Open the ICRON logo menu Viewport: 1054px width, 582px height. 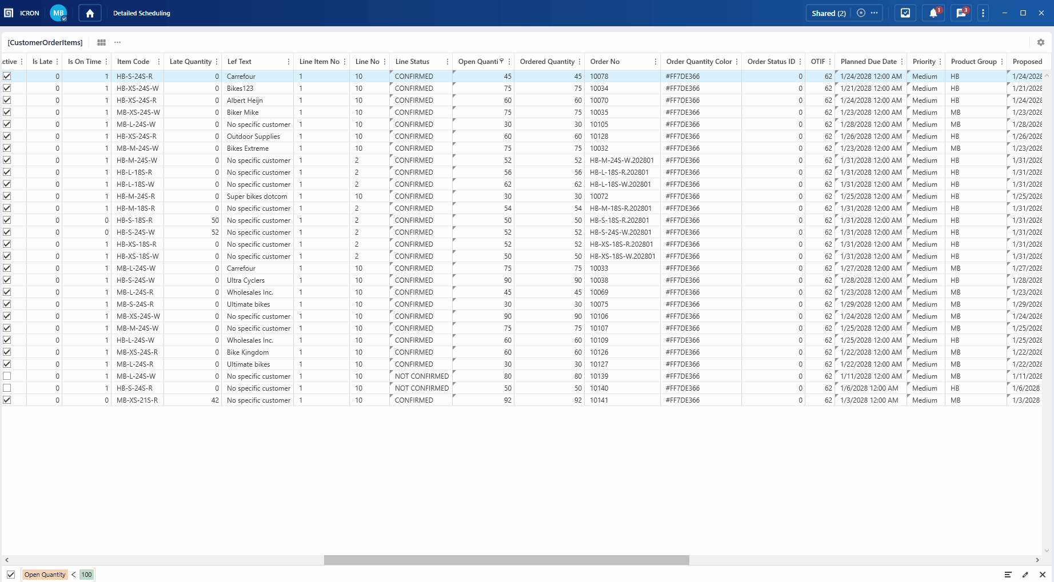tap(9, 13)
